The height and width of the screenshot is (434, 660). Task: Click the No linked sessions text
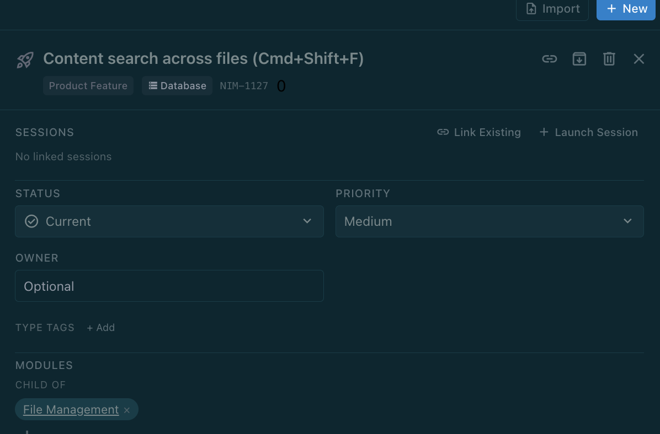tap(63, 157)
